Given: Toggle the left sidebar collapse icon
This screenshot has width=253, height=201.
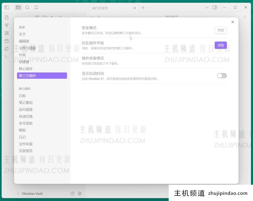Looking at the screenshot, I should point(7,7).
